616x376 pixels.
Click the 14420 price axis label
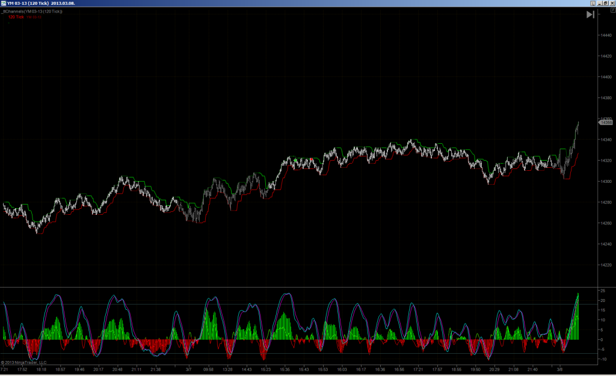(606, 56)
